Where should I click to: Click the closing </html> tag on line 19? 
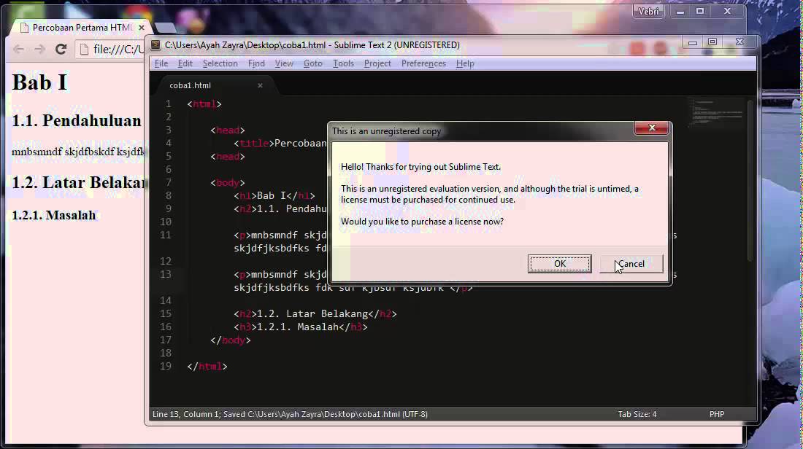(207, 366)
